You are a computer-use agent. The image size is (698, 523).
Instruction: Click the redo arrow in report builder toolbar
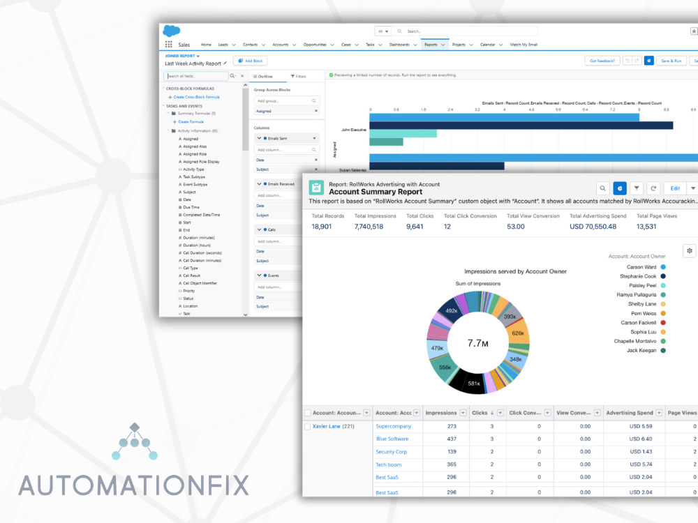[x=637, y=61]
